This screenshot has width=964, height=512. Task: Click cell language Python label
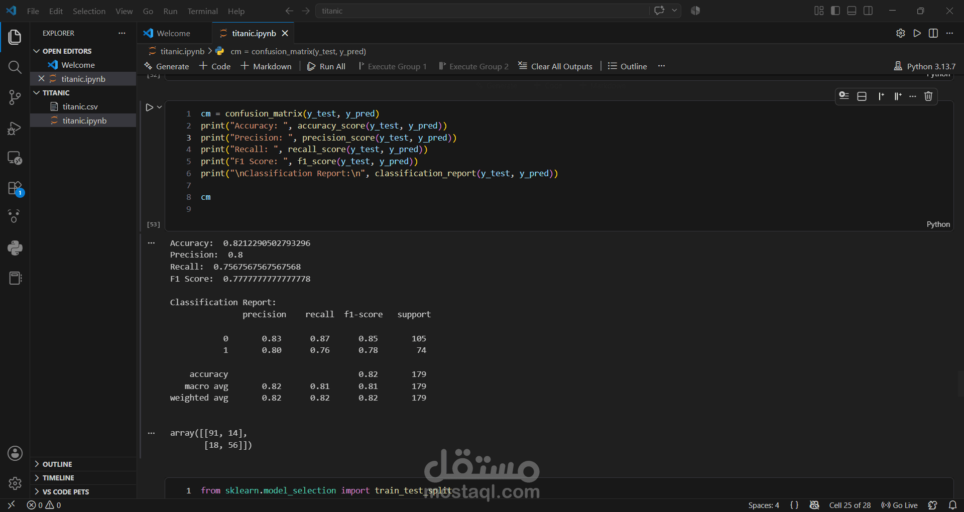pyautogui.click(x=938, y=224)
